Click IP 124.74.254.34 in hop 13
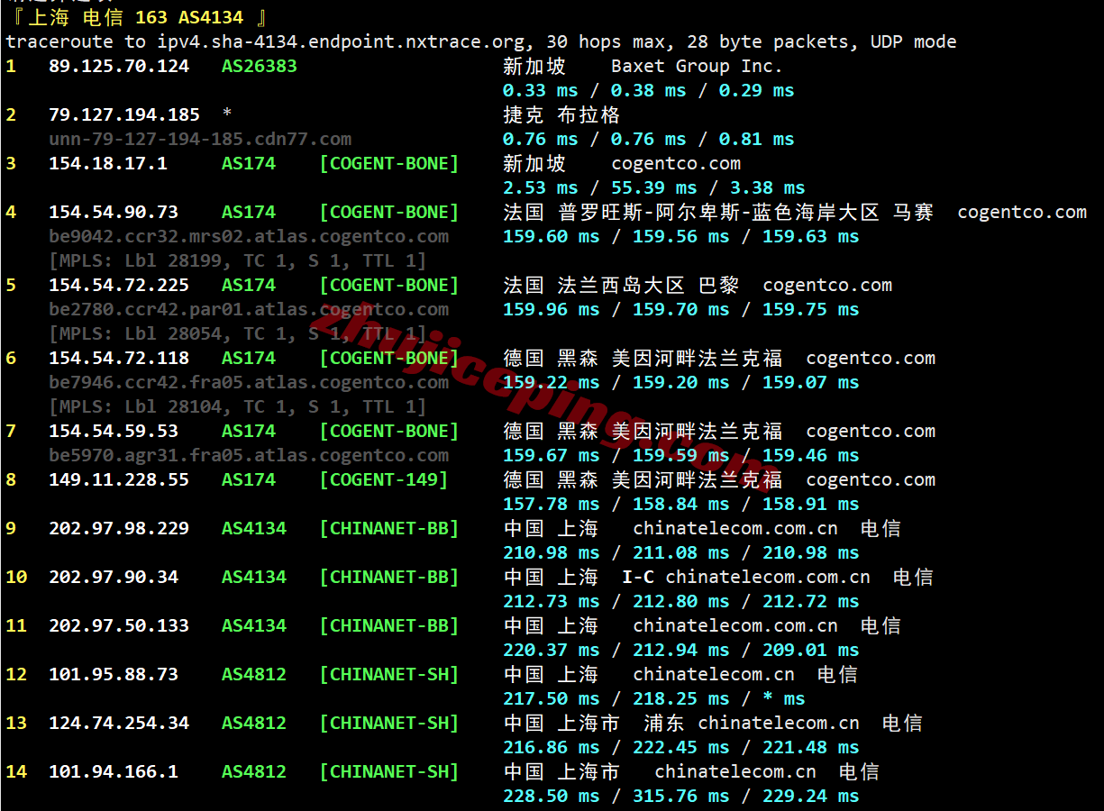The height and width of the screenshot is (811, 1104). coord(119,723)
